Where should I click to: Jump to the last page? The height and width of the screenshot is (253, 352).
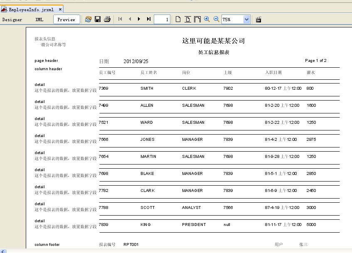click(148, 19)
